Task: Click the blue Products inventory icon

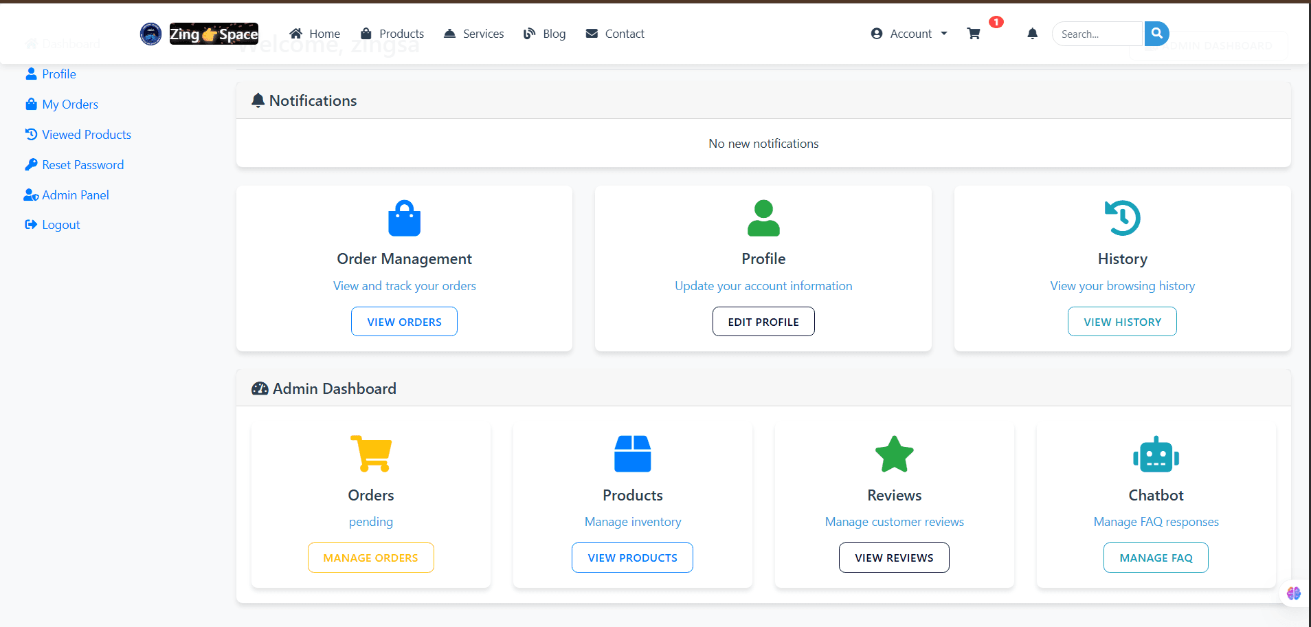Action: (632, 454)
